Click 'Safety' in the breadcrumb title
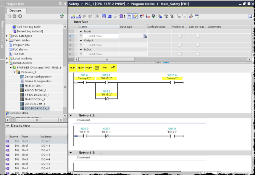Viewport: 255px width, 175px height. (74, 4)
